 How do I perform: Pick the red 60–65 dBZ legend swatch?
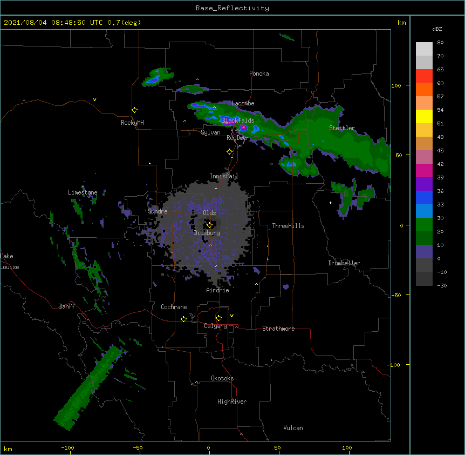424,76
